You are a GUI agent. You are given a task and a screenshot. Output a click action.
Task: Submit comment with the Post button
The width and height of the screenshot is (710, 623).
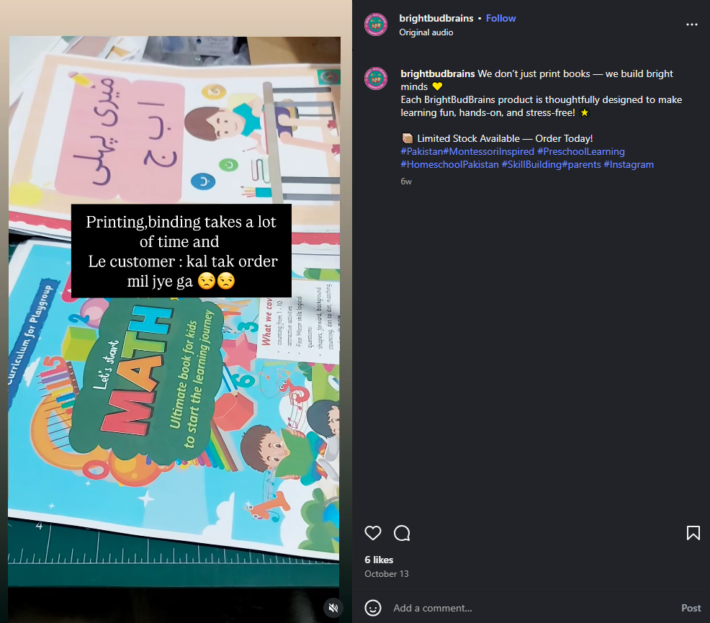click(691, 608)
